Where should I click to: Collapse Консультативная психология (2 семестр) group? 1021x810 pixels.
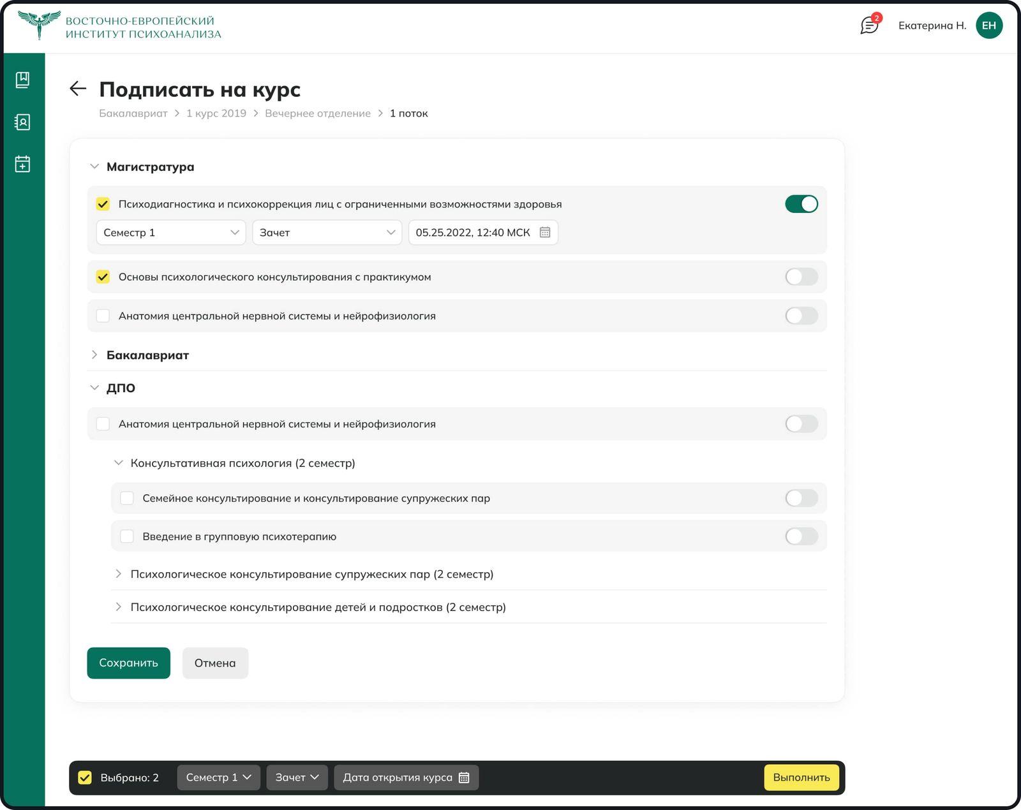119,463
